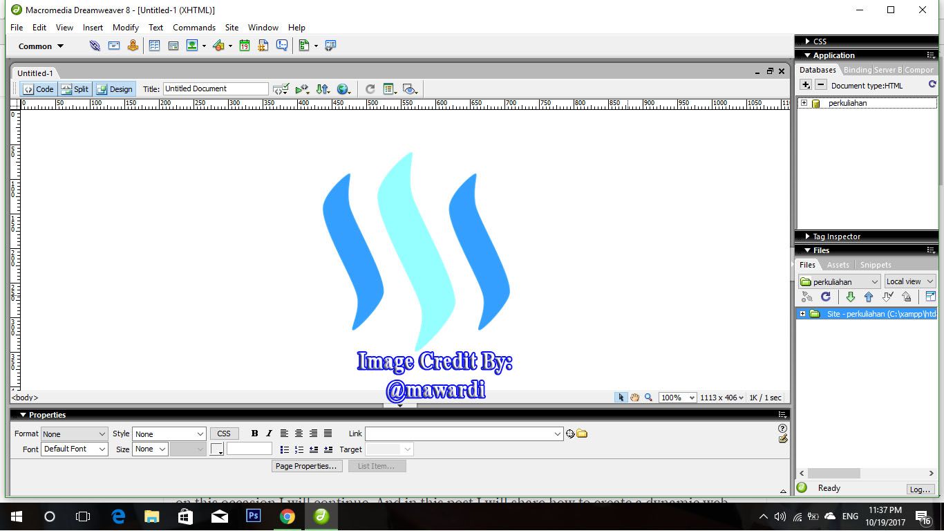Viewport: 944px width, 531px height.
Task: Align text left in Properties
Action: click(284, 434)
